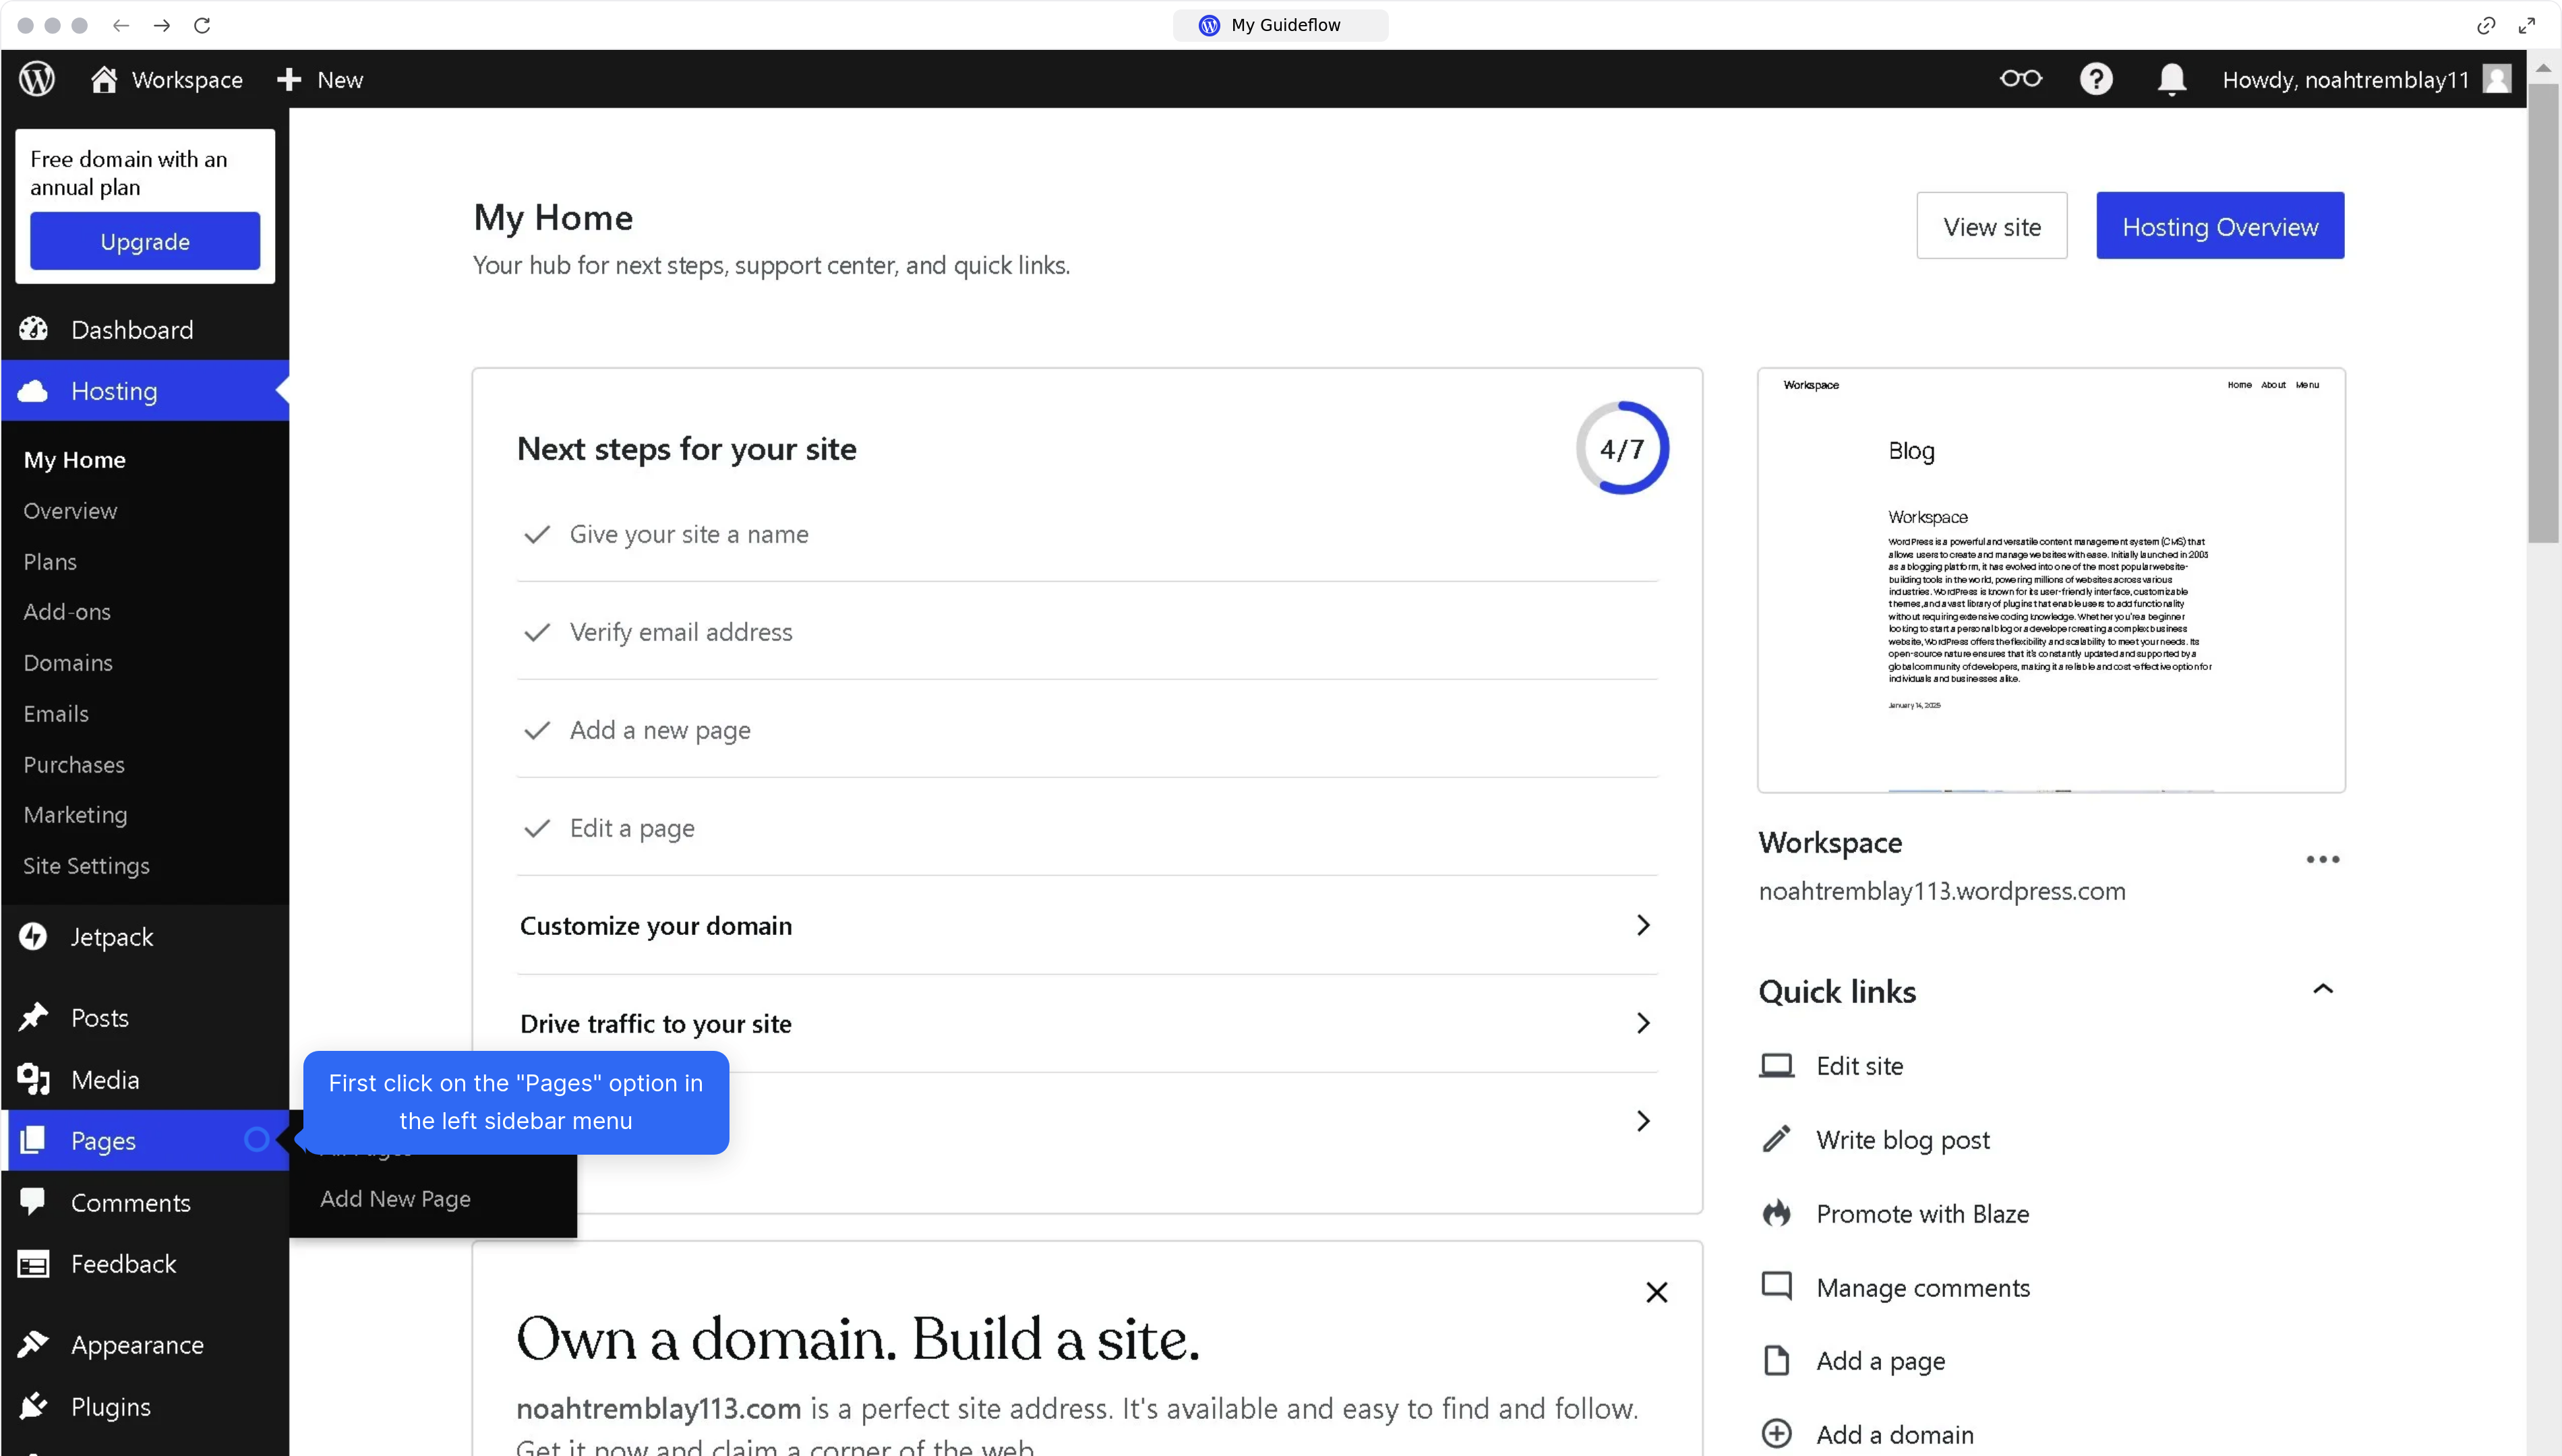Open the Reader using the glasses icon
The image size is (2562, 1456).
click(2020, 79)
